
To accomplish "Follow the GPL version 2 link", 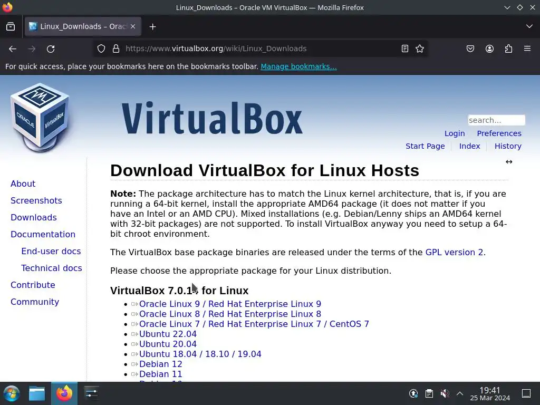I will (454, 252).
